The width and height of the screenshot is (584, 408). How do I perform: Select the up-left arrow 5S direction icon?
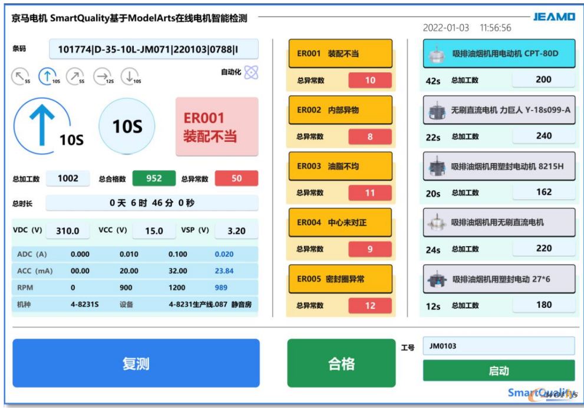pyautogui.click(x=21, y=77)
